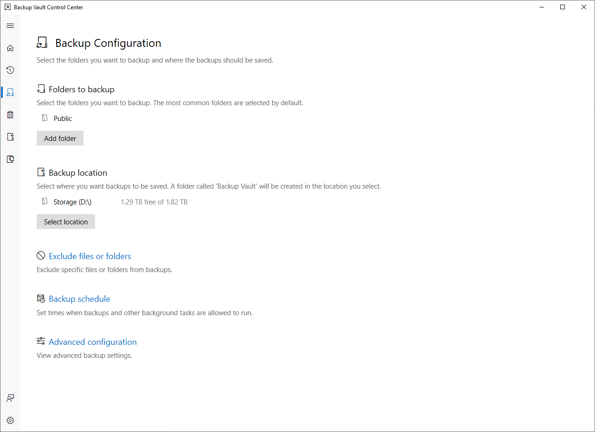Select the Backup Configuration sidebar icon
595x432 pixels.
10,92
